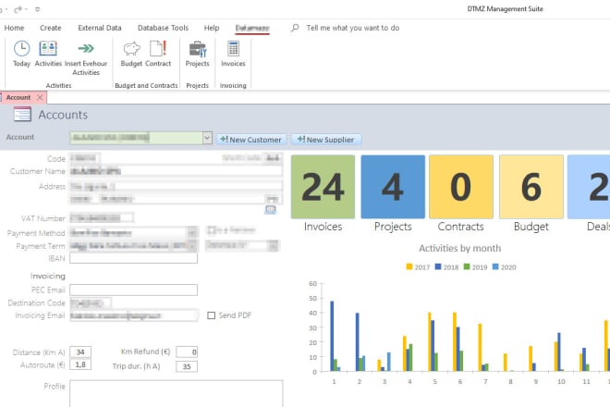The image size is (610, 407).
Task: Click Insert Evehour Activities arrow icon
Action: click(x=86, y=48)
